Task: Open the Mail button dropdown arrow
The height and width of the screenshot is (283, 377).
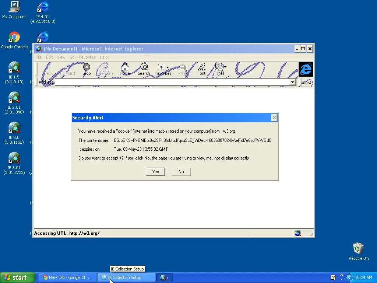Action: click(225, 67)
